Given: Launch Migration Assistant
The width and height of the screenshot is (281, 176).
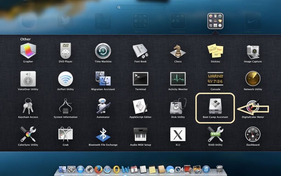Looking at the screenshot, I should click(x=103, y=79).
